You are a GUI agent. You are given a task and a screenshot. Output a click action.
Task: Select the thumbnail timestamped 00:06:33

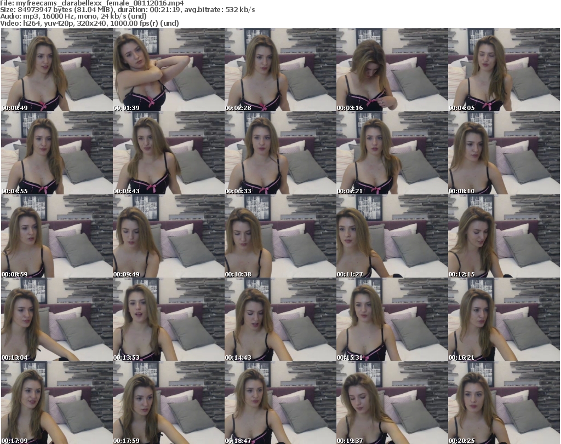pos(280,153)
